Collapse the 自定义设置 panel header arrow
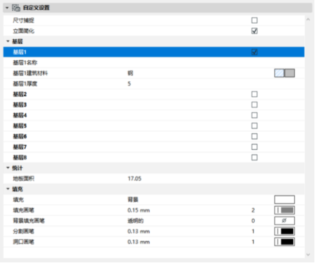 [x=7, y=8]
